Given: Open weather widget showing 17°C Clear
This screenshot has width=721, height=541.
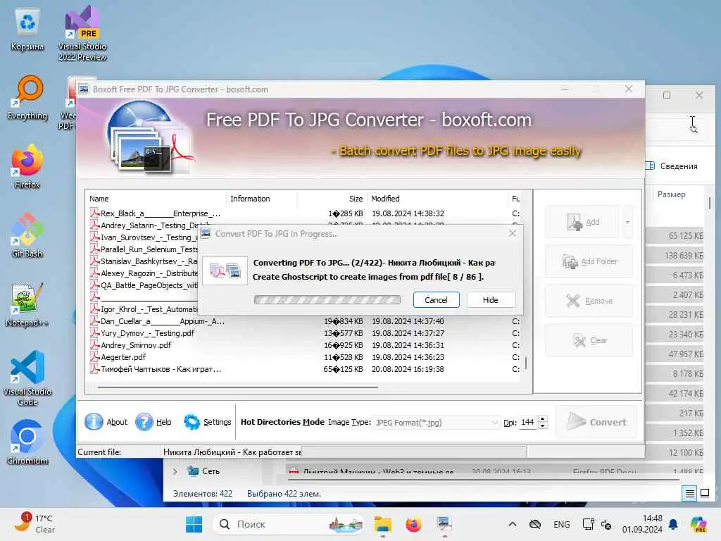Looking at the screenshot, I should coord(35,523).
